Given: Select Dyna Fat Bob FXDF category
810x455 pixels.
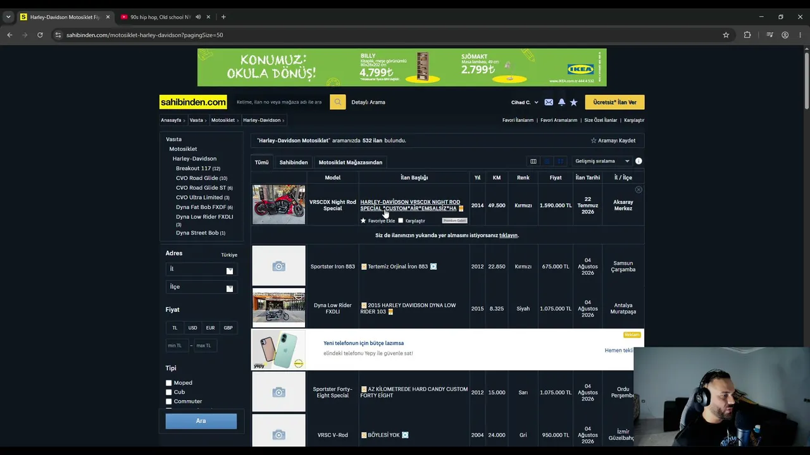Looking at the screenshot, I should click(201, 207).
